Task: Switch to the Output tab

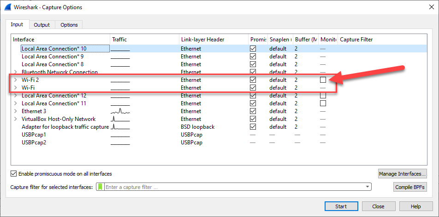Action: click(42, 25)
